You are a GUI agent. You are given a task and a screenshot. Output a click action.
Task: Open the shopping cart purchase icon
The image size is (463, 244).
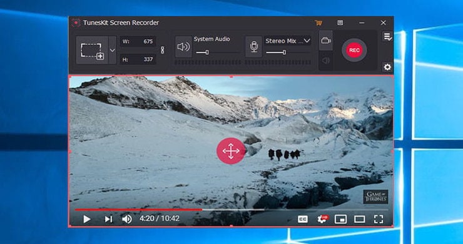[318, 22]
